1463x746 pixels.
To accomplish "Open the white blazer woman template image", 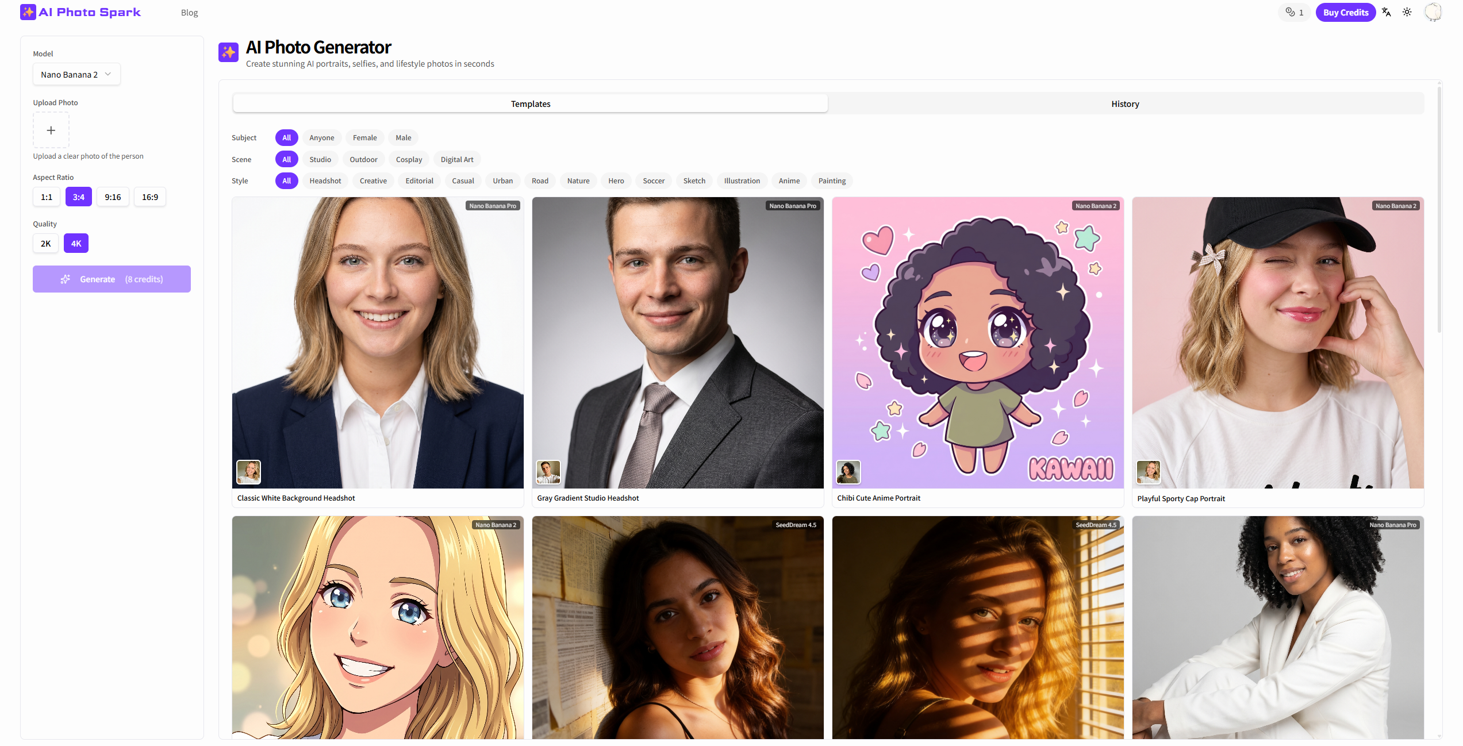I will (1278, 628).
